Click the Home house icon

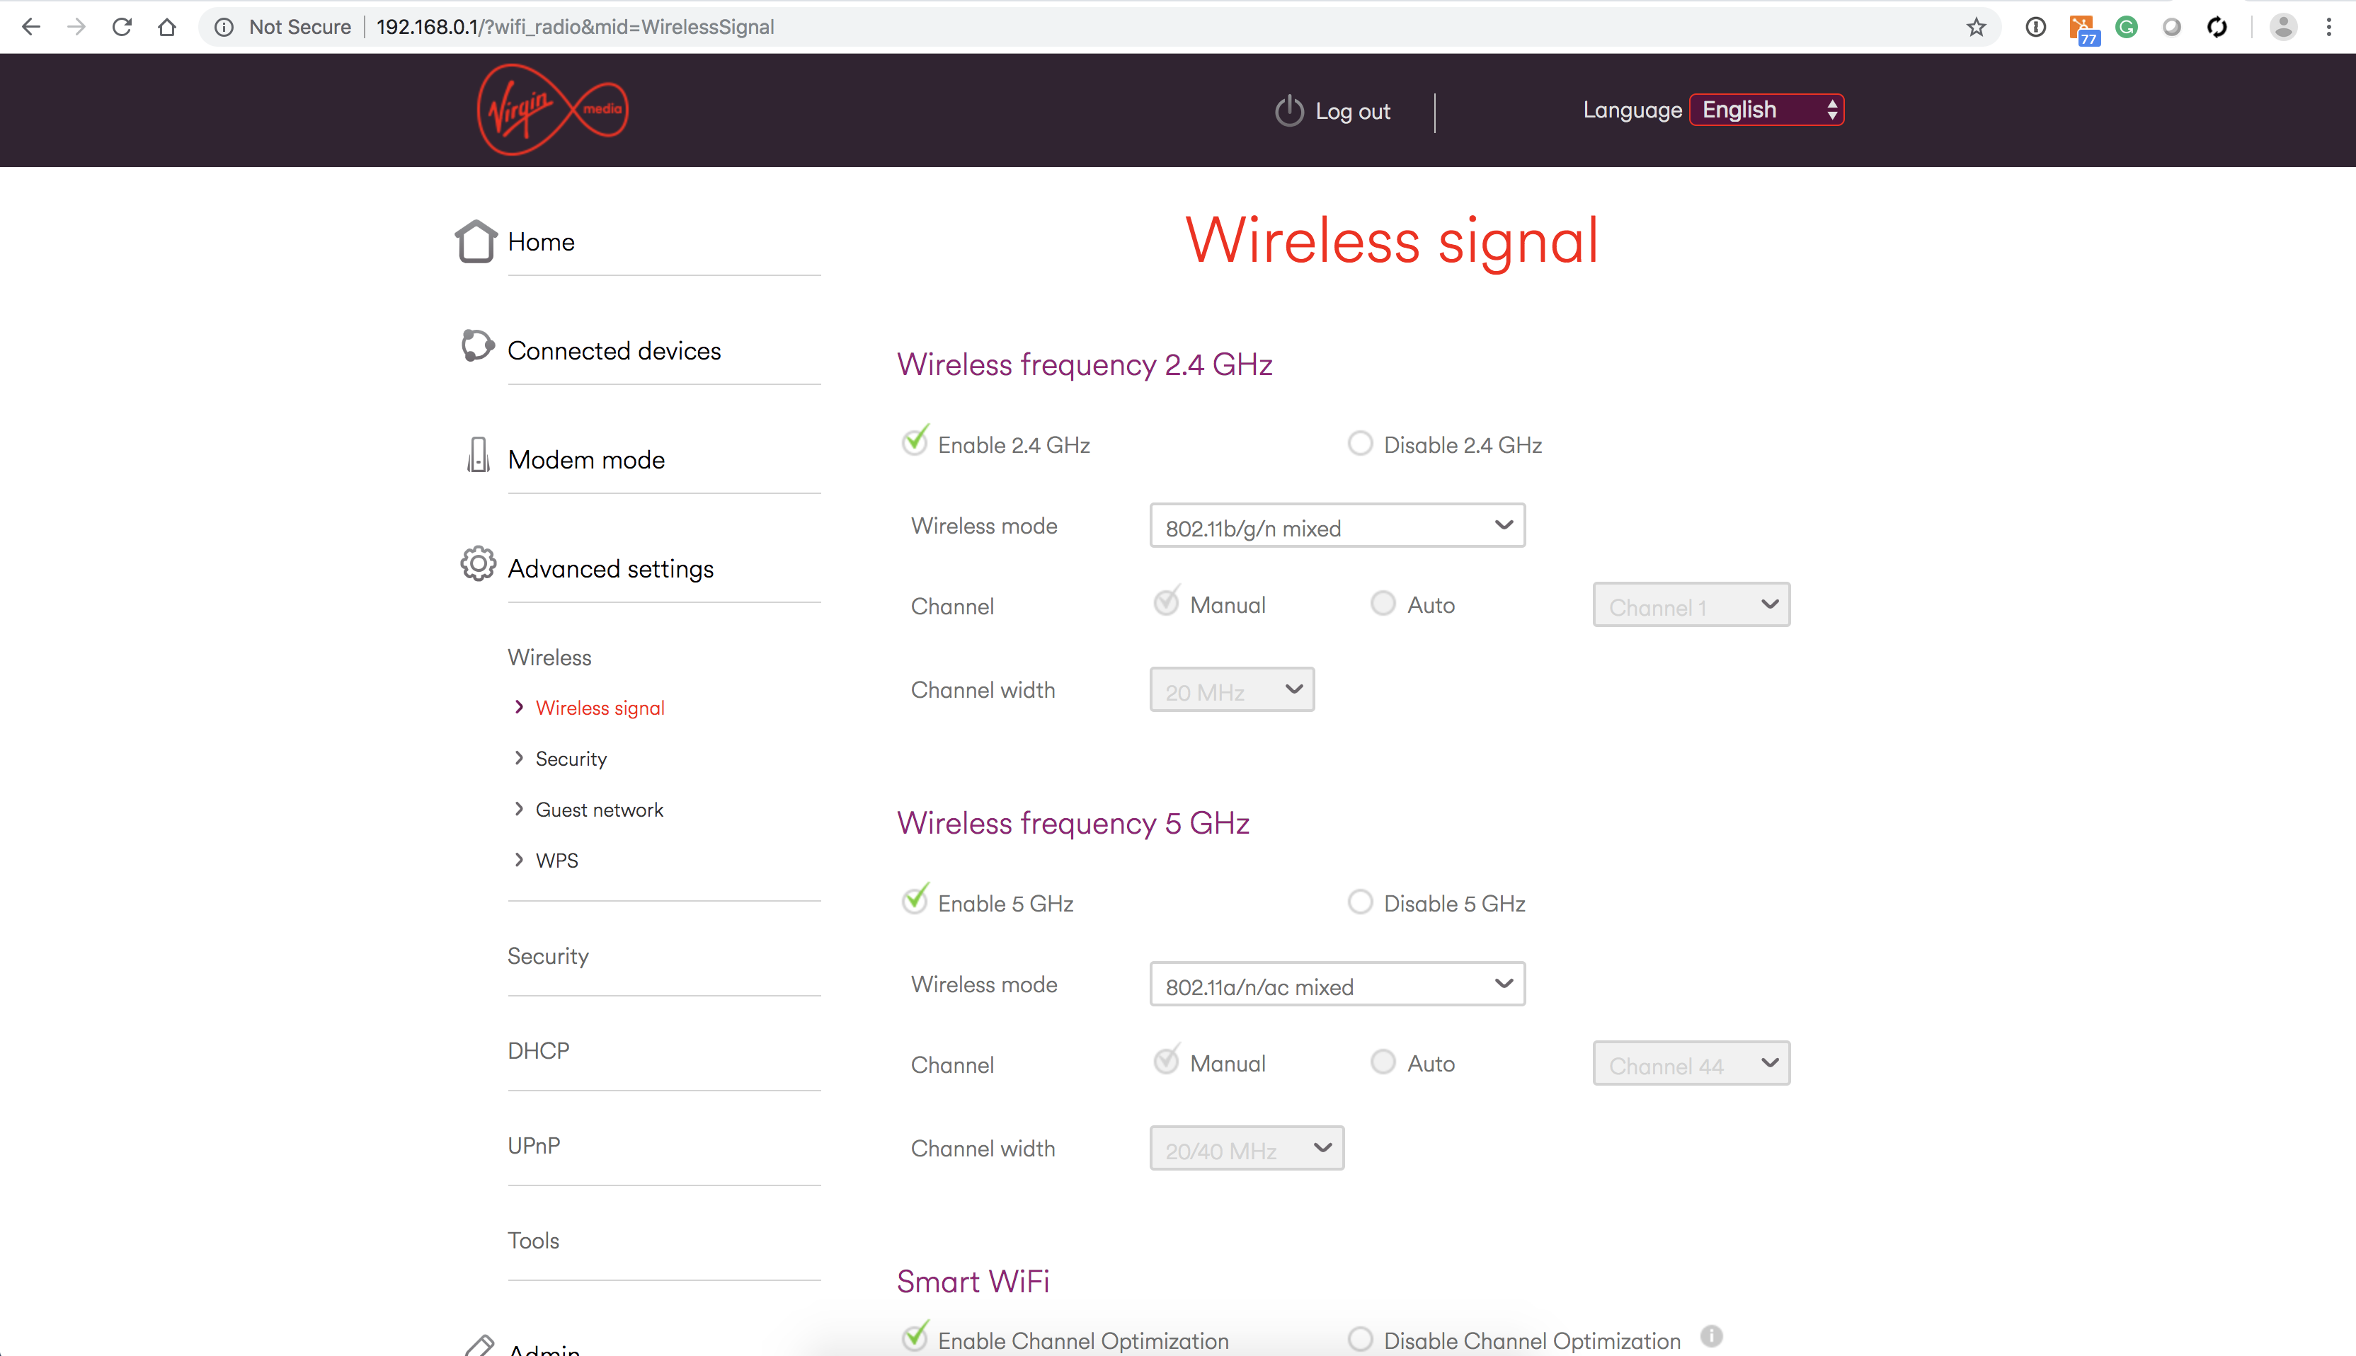[475, 241]
